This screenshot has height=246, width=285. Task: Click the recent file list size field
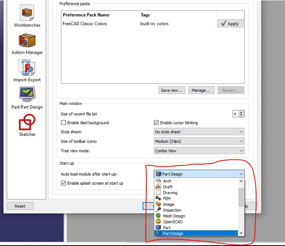[x=236, y=114]
